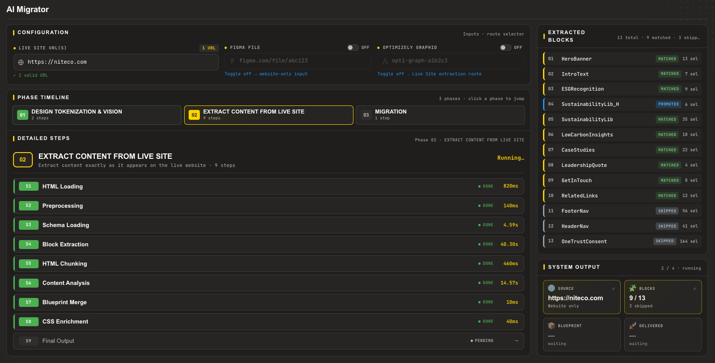Viewport: 715px width, 363px height.
Task: Select the LeadershipQuote block row
Action: (x=622, y=165)
